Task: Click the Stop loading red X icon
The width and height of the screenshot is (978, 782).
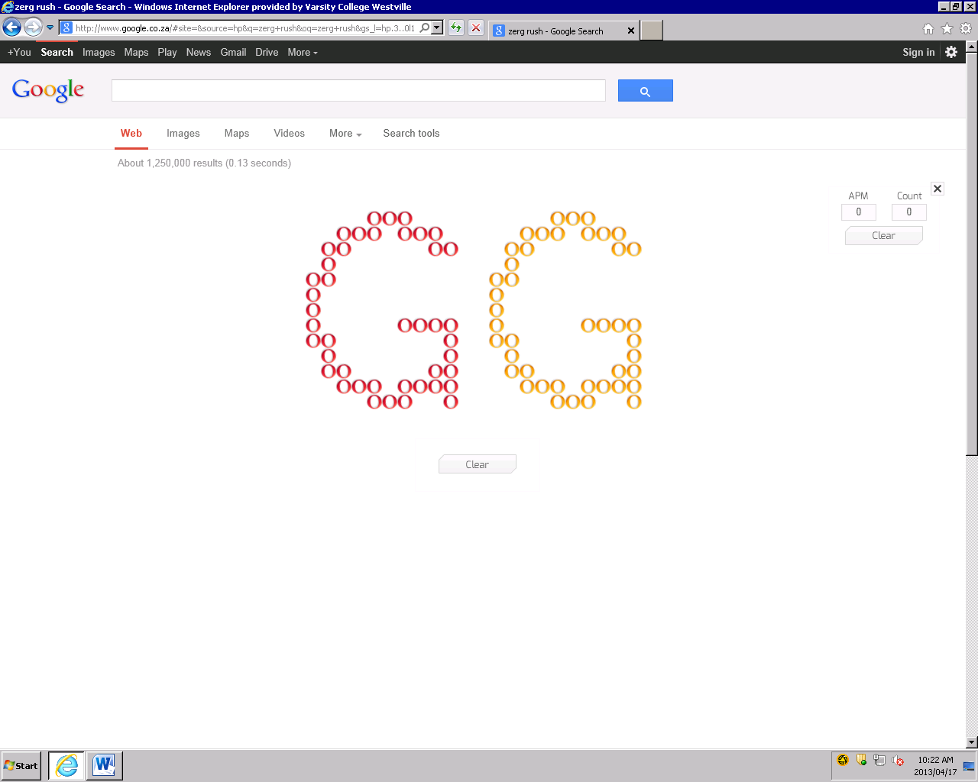Action: click(x=476, y=28)
